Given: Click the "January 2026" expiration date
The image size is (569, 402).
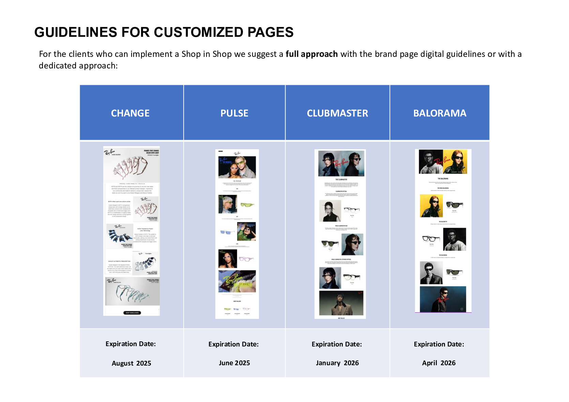Looking at the screenshot, I should pyautogui.click(x=337, y=363).
